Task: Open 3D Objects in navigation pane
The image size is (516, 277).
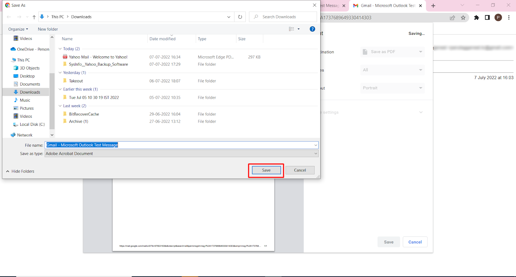Action: tap(30, 68)
